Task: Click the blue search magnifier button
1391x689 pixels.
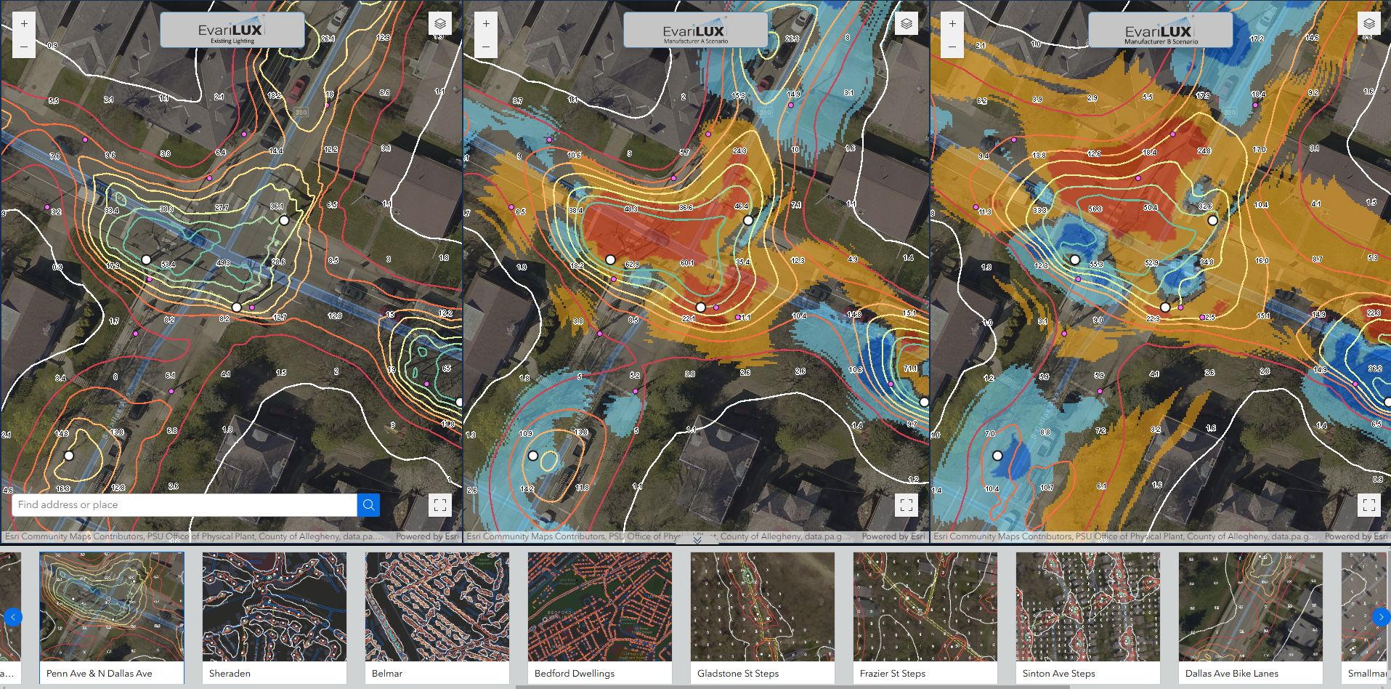Action: pyautogui.click(x=368, y=505)
